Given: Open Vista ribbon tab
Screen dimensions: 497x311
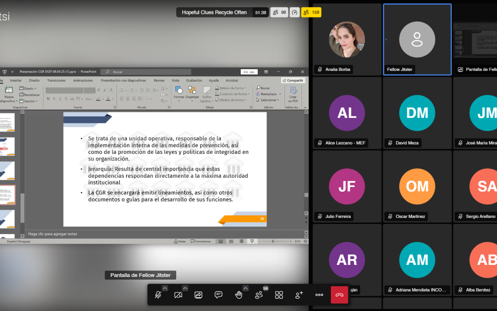Looking at the screenshot, I should pos(175,81).
